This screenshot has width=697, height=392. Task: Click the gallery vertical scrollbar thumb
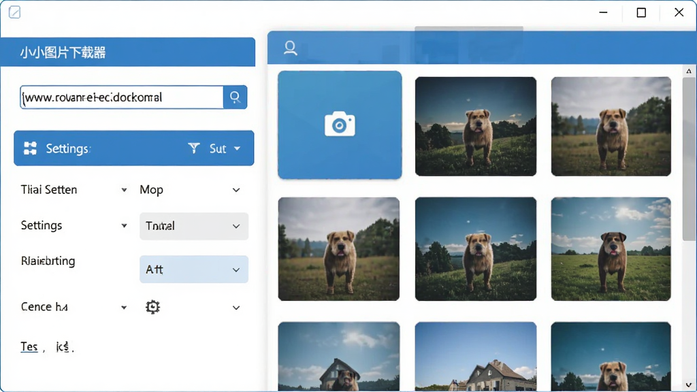coord(689,158)
